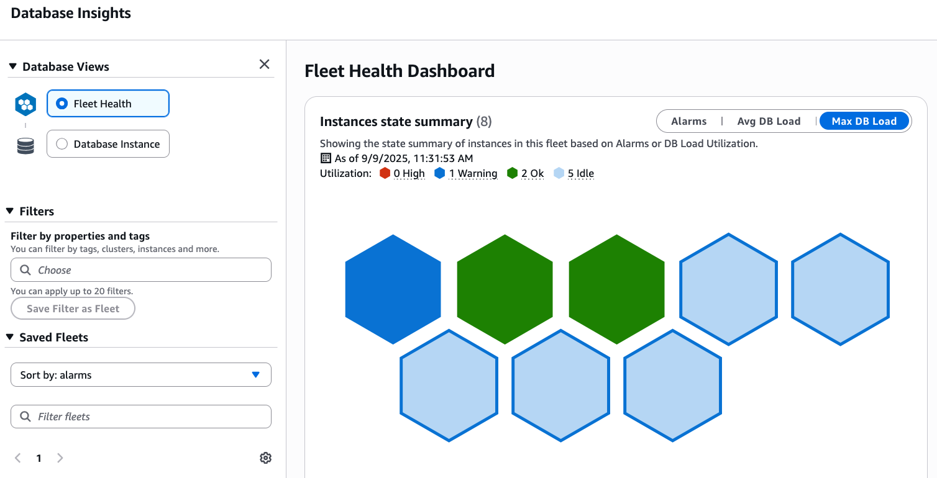Close the Database Views side panel
937x478 pixels.
tap(264, 65)
